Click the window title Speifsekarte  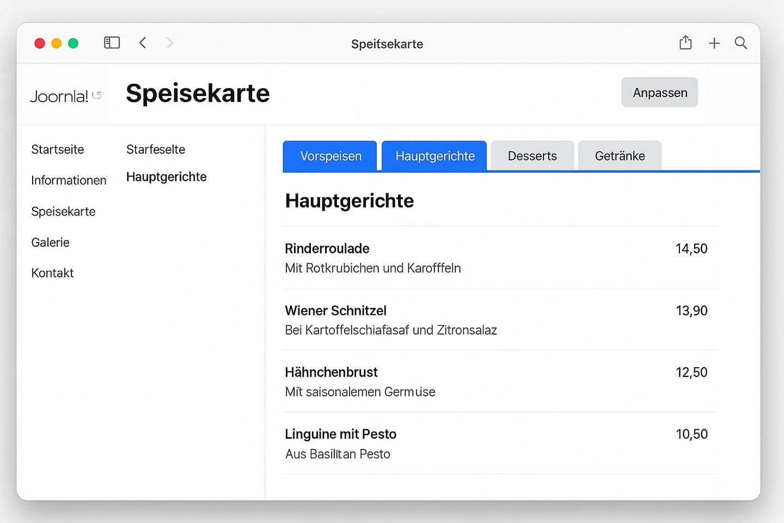coord(387,44)
